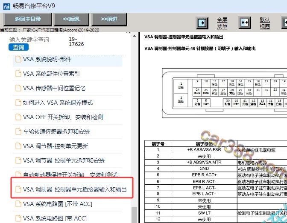
Task: Click document icon of VSA 调节器-控制单元拆卸和安装
Action: point(18,160)
